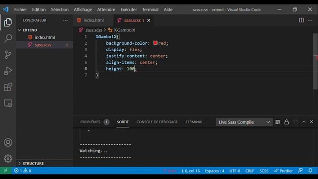Click the feedback icon in status bar
The height and width of the screenshot is (179, 318).
coord(300,171)
